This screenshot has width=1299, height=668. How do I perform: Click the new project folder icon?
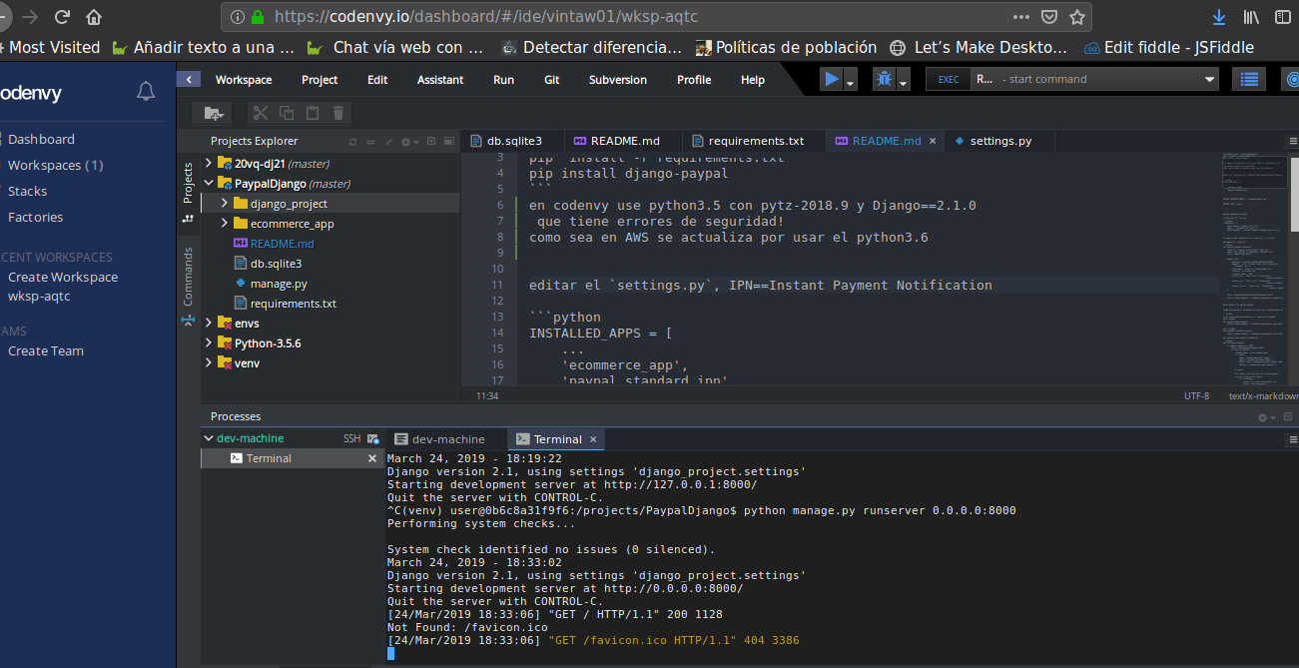click(x=212, y=114)
